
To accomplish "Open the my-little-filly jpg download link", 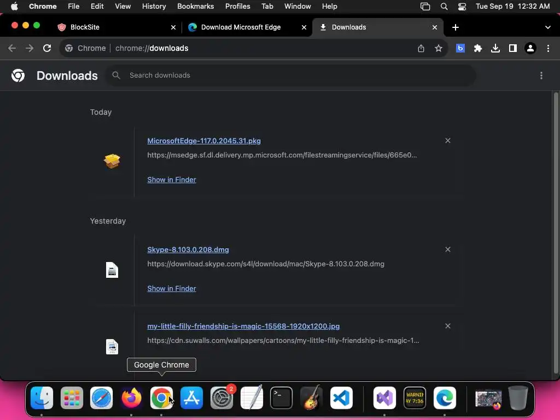I will coord(243,326).
